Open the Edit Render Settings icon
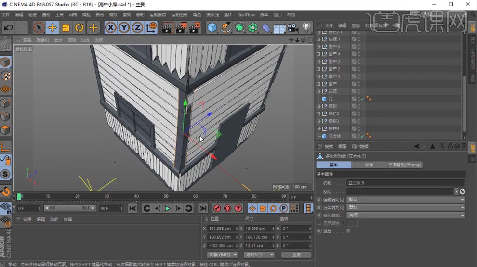 point(195,28)
